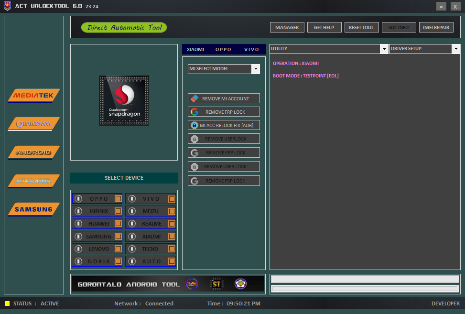Click the Snapdragon chip image
The width and height of the screenshot is (465, 314).
(124, 101)
